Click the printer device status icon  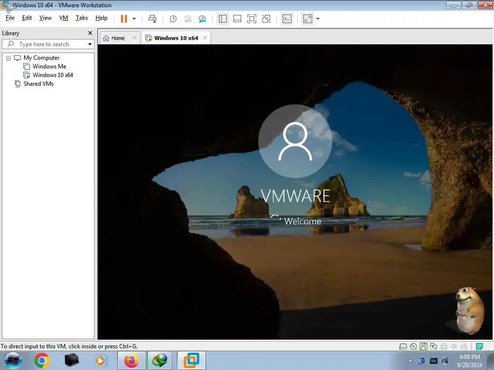click(444, 346)
